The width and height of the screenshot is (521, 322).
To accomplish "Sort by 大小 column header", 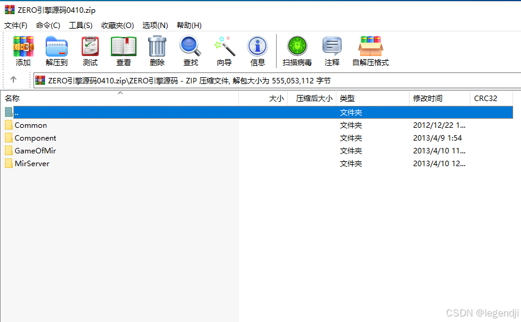I will tap(263, 98).
